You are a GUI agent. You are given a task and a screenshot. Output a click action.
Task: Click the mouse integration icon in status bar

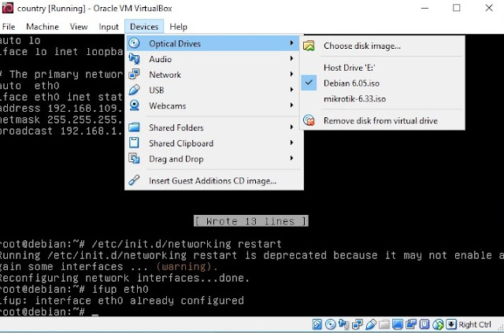point(438,324)
